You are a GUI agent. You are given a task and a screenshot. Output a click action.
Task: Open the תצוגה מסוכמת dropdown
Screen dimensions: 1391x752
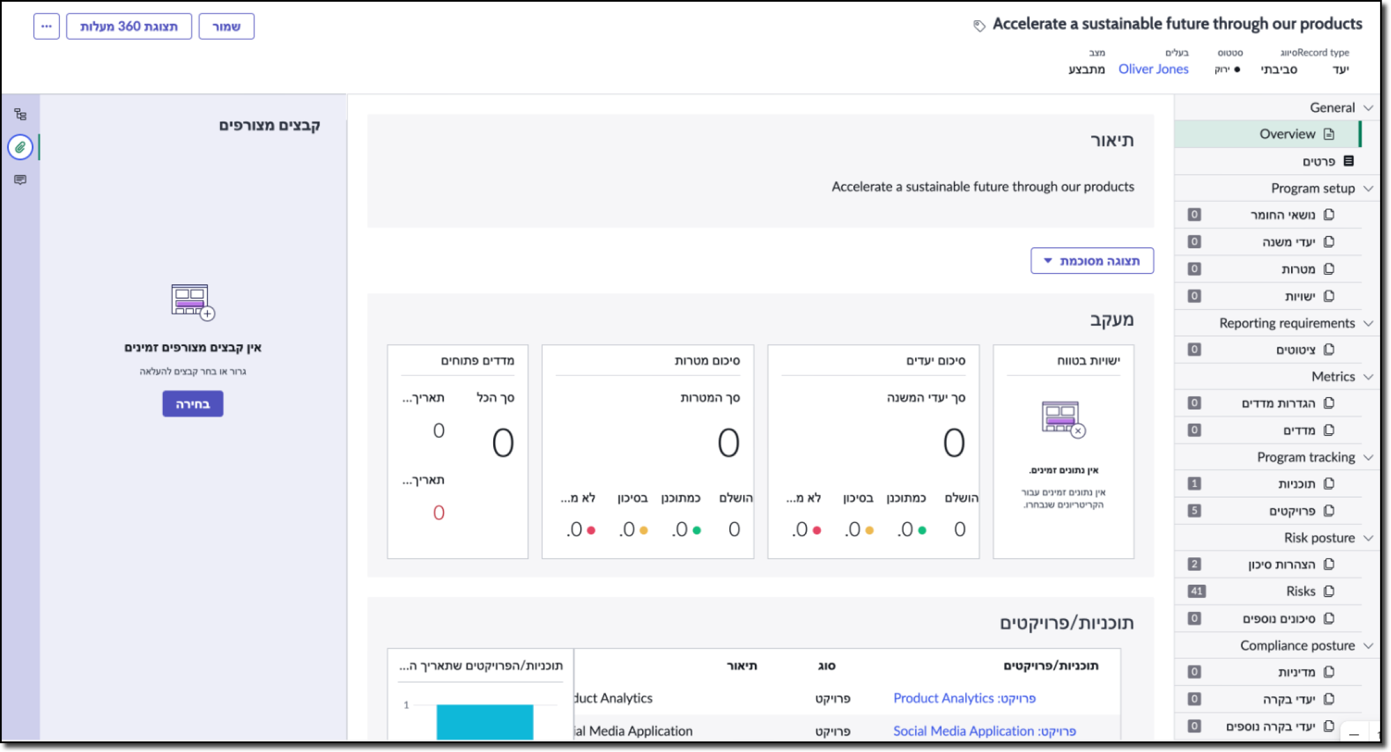tap(1092, 261)
